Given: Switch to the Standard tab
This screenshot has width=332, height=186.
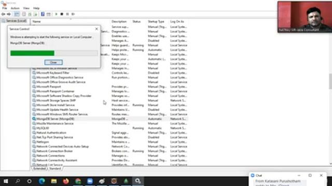Looking at the screenshot, I should (55, 168).
